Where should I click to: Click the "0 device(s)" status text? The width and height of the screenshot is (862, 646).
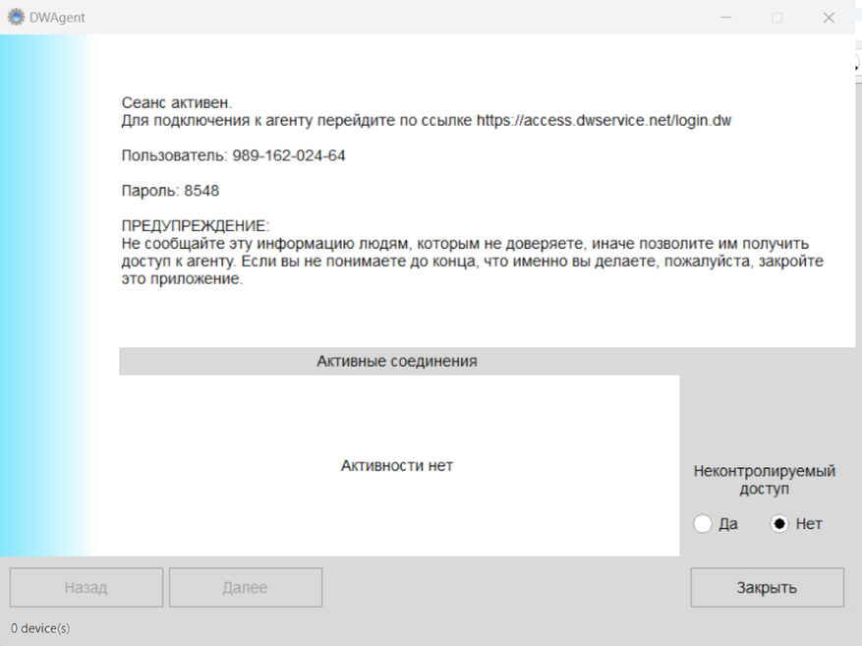click(x=40, y=628)
